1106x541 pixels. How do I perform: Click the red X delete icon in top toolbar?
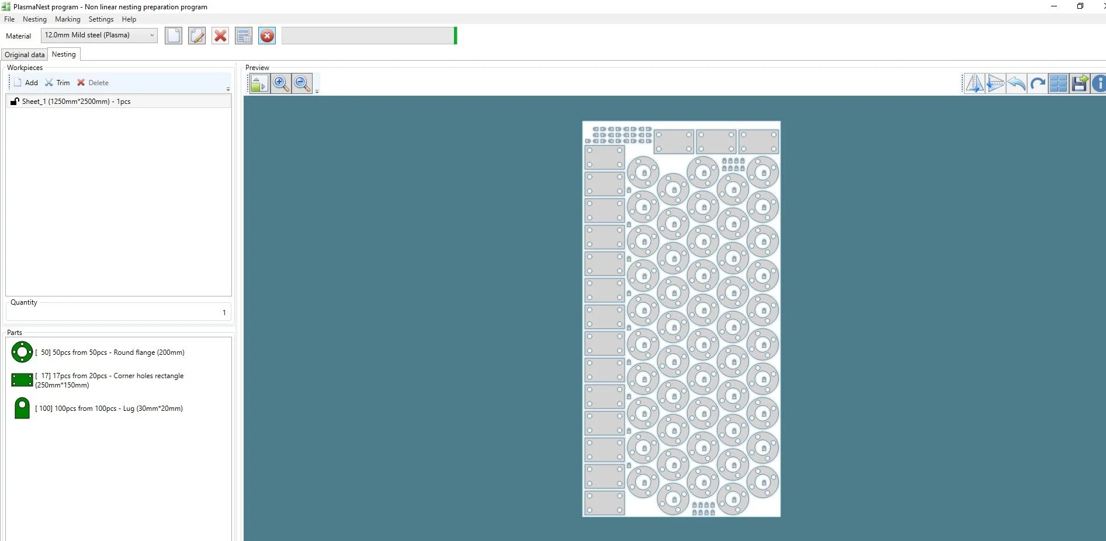tap(220, 36)
